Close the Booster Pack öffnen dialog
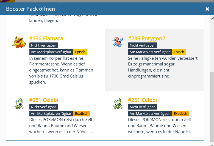Image resolution: width=214 pixels, height=146 pixels. [207, 9]
